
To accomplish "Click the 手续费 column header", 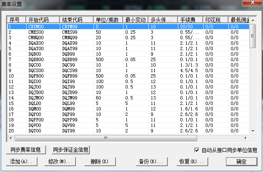I will (x=191, y=20).
